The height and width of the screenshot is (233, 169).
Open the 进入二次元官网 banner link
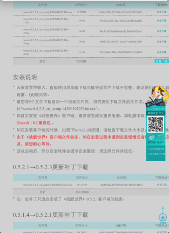click(155, 103)
